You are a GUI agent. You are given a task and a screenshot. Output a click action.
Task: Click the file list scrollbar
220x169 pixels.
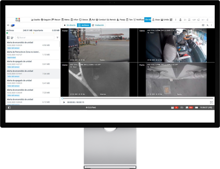pyautogui.click(x=59, y=44)
